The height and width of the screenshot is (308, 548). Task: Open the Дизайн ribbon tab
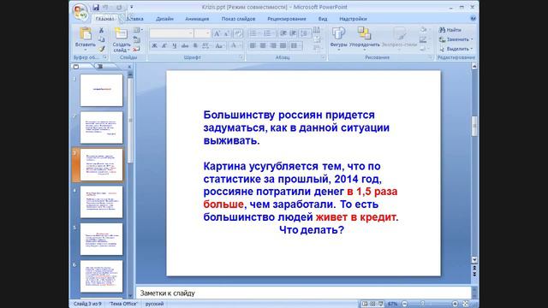pos(164,19)
